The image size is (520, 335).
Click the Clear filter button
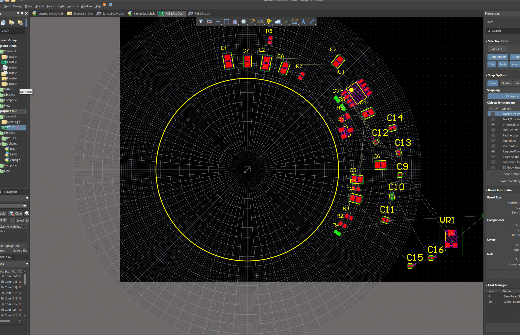coord(16,213)
